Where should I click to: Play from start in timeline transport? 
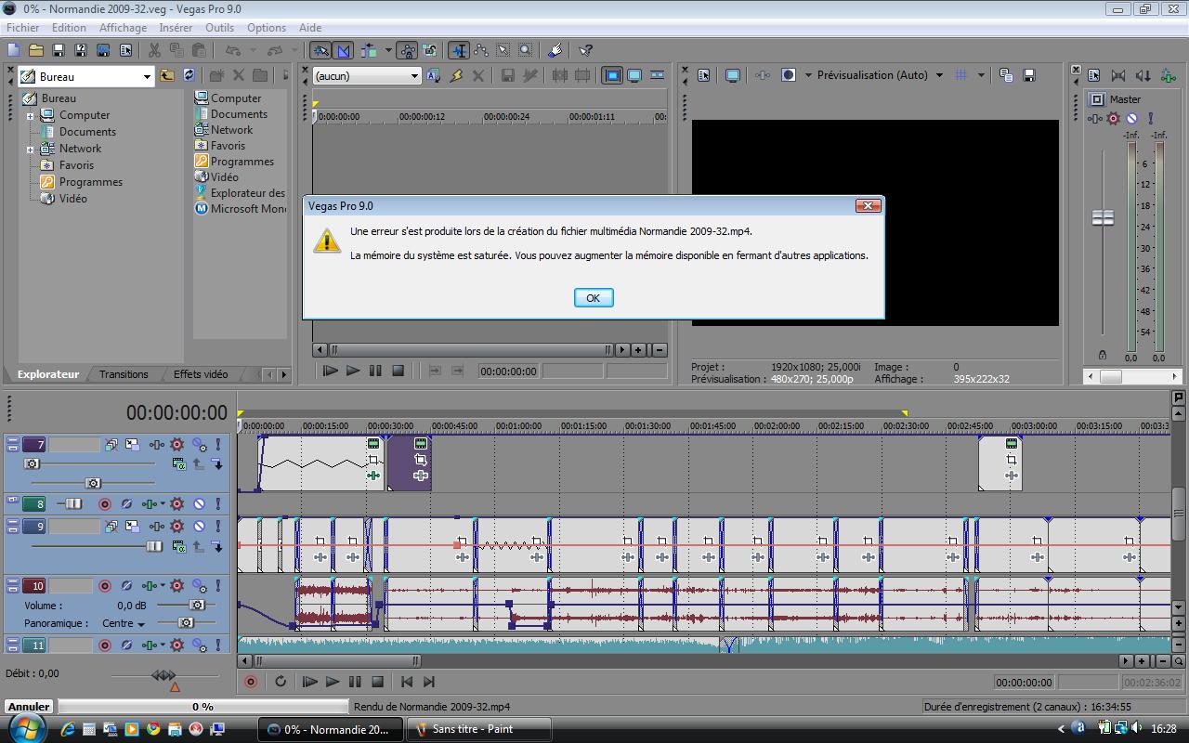[x=310, y=682]
